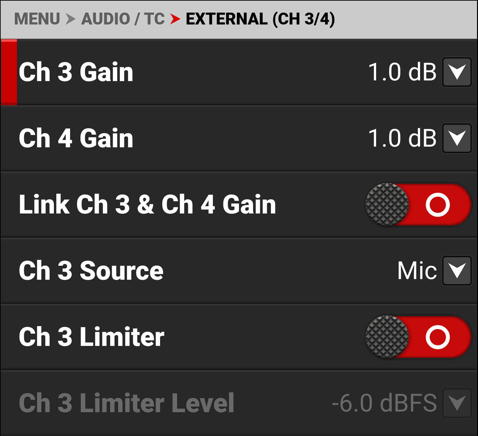Viewport: 478px width, 436px height.
Task: Click the Ch 3 Limiter label
Action: 91,337
